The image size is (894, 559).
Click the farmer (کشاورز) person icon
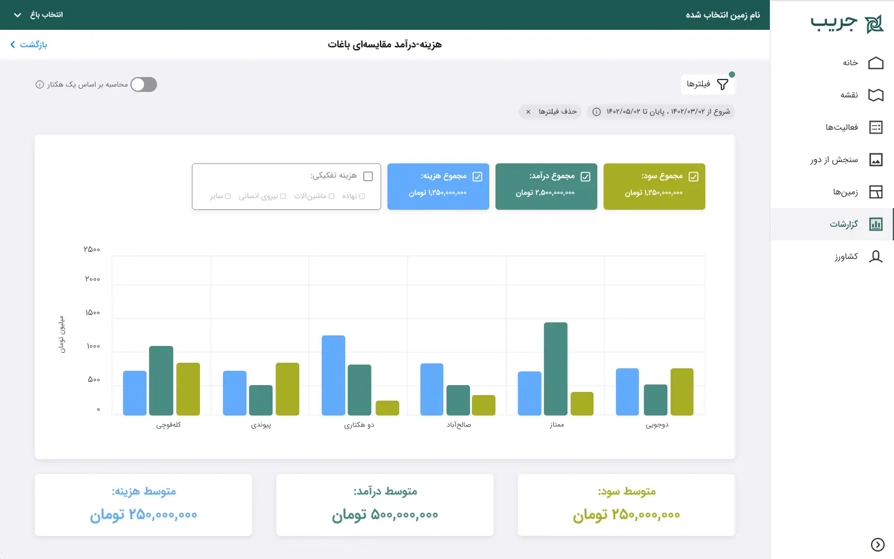(x=875, y=257)
